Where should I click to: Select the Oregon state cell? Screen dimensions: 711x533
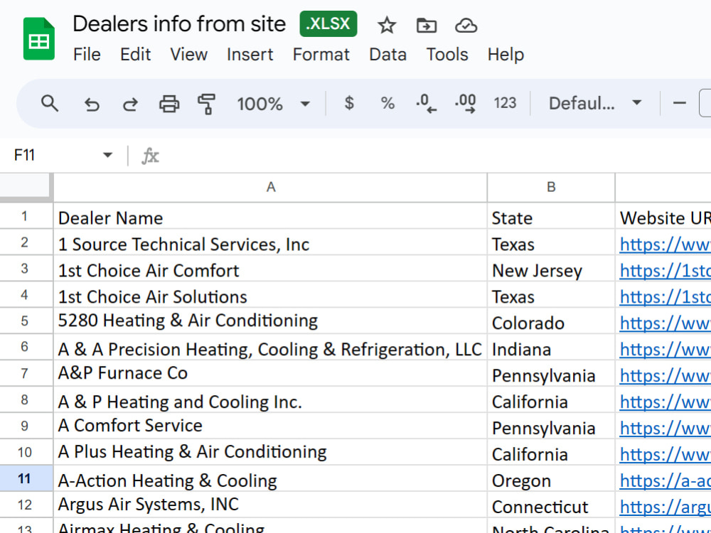click(551, 479)
